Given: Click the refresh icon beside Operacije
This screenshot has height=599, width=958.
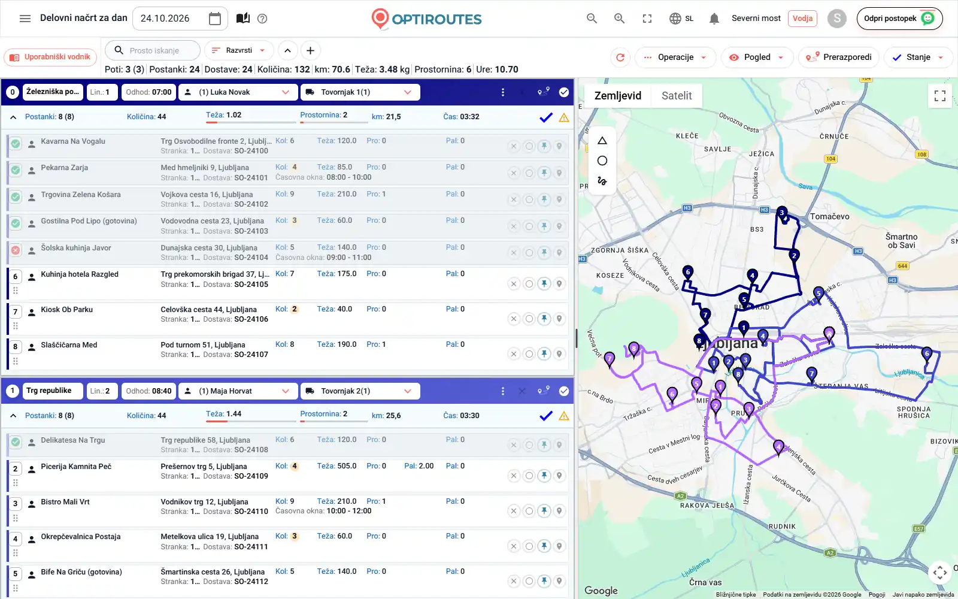Looking at the screenshot, I should pos(620,58).
